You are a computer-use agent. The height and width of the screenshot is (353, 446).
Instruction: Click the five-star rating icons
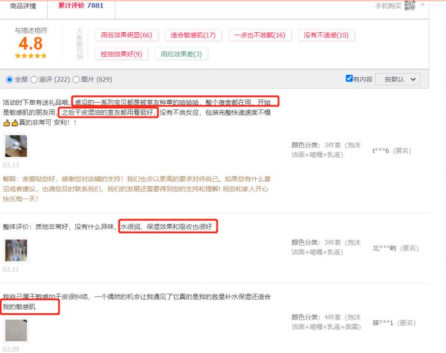click(30, 56)
